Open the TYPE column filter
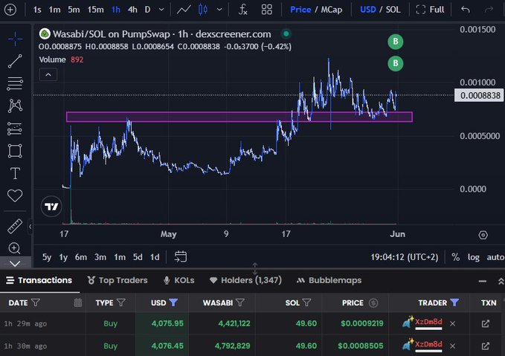 point(120,302)
